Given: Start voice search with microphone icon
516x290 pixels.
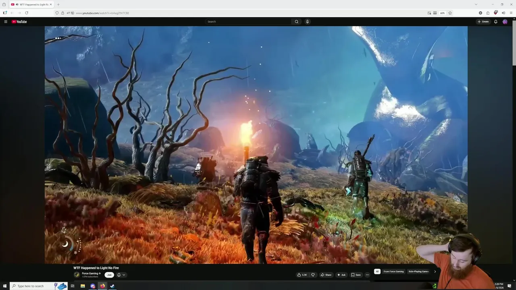Looking at the screenshot, I should coord(307,22).
